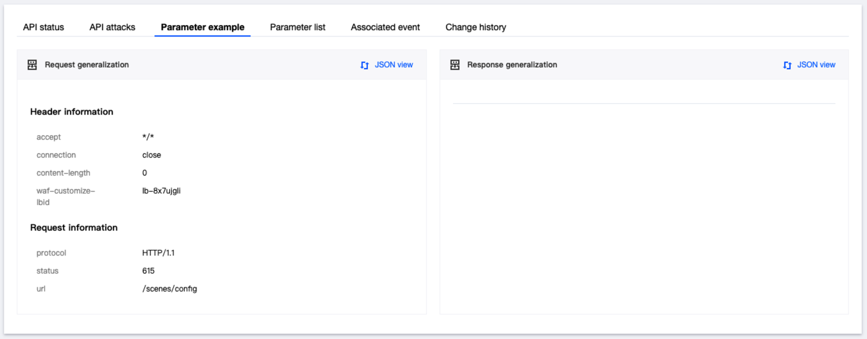Select the Parameter example tab

[x=202, y=28]
